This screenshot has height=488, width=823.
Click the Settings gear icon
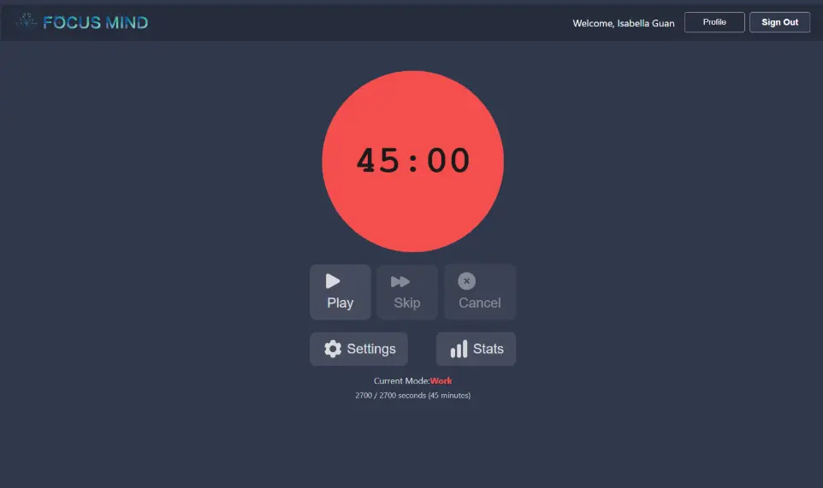333,349
